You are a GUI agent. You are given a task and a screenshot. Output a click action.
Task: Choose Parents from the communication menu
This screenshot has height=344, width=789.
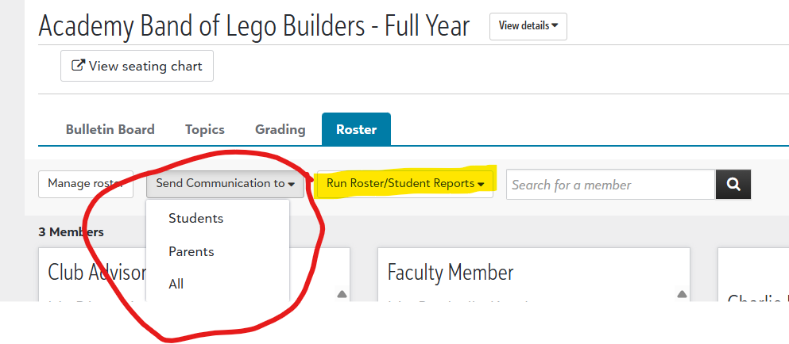click(x=191, y=251)
